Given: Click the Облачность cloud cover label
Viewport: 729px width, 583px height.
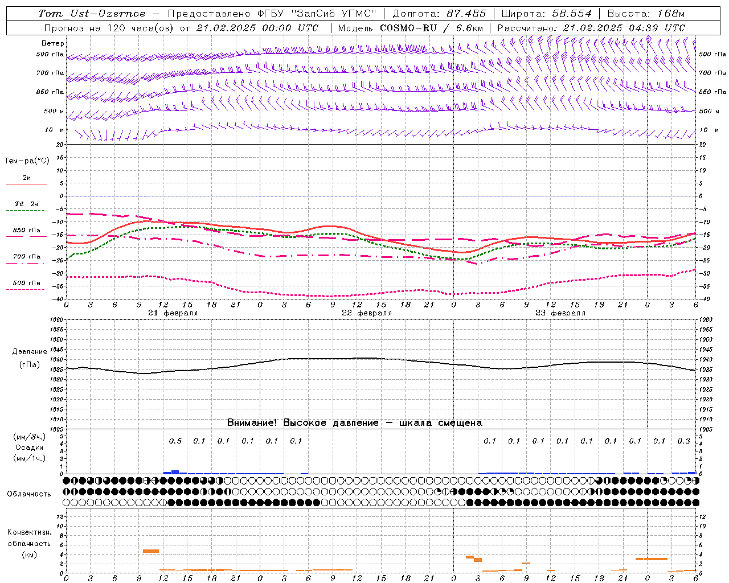Looking at the screenshot, I should pos(29,494).
